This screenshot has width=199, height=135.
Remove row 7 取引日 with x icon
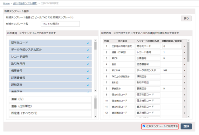coord(185,83)
